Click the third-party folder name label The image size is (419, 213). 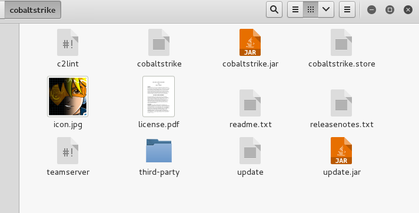click(x=159, y=172)
